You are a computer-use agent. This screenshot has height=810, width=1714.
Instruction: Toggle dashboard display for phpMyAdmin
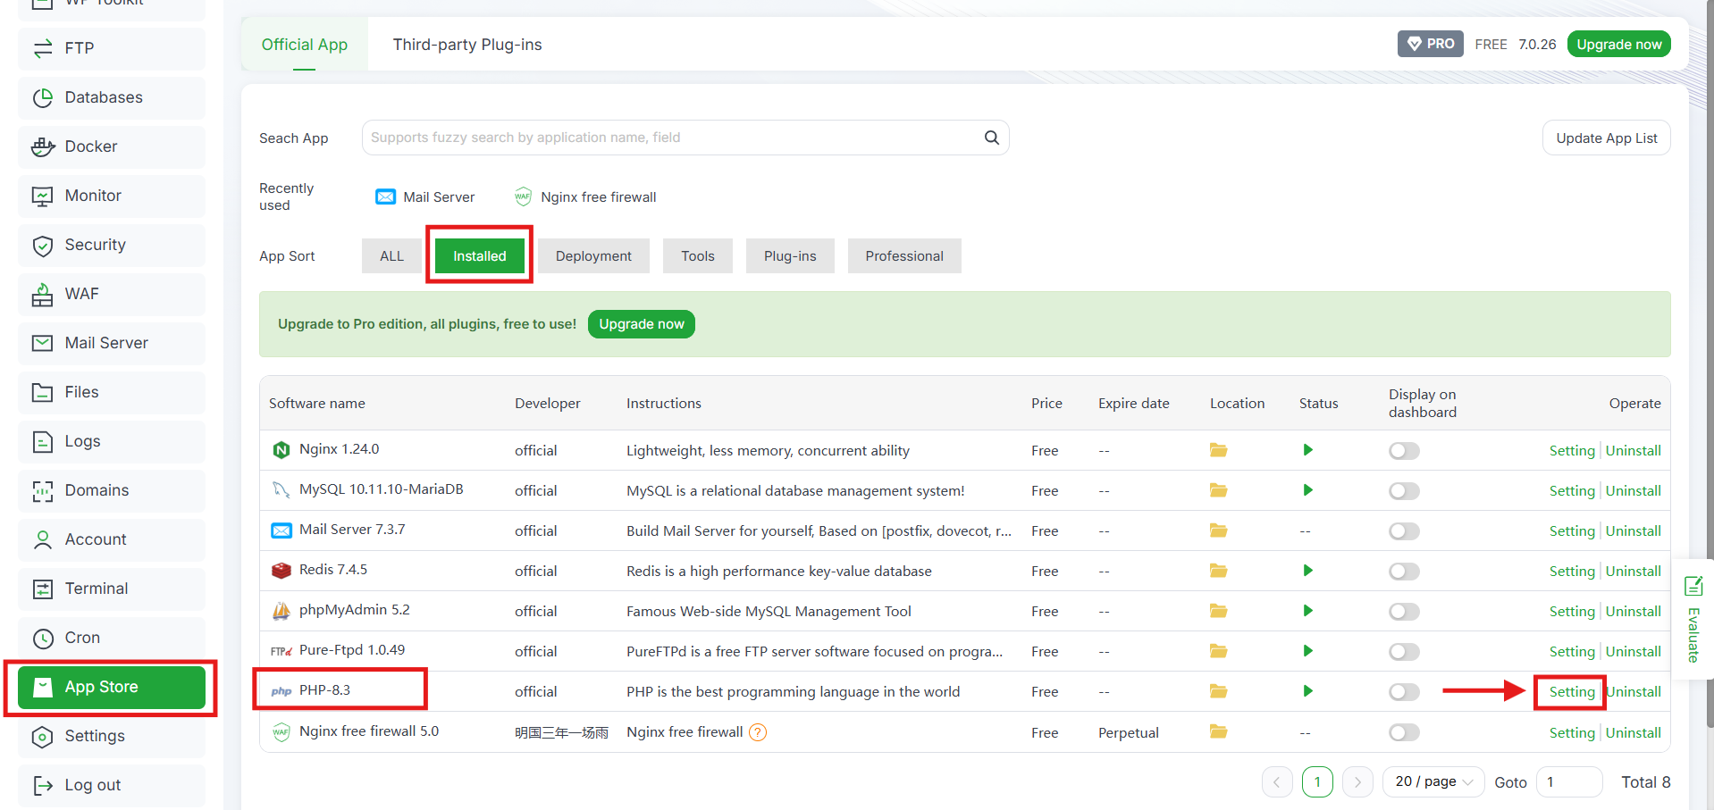point(1404,612)
